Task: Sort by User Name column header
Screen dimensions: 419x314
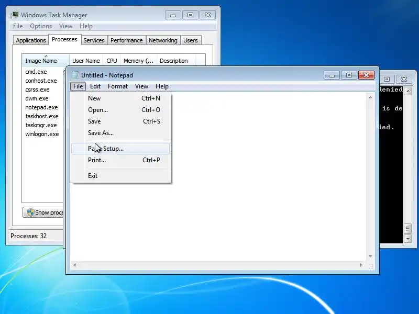Action: (86, 61)
